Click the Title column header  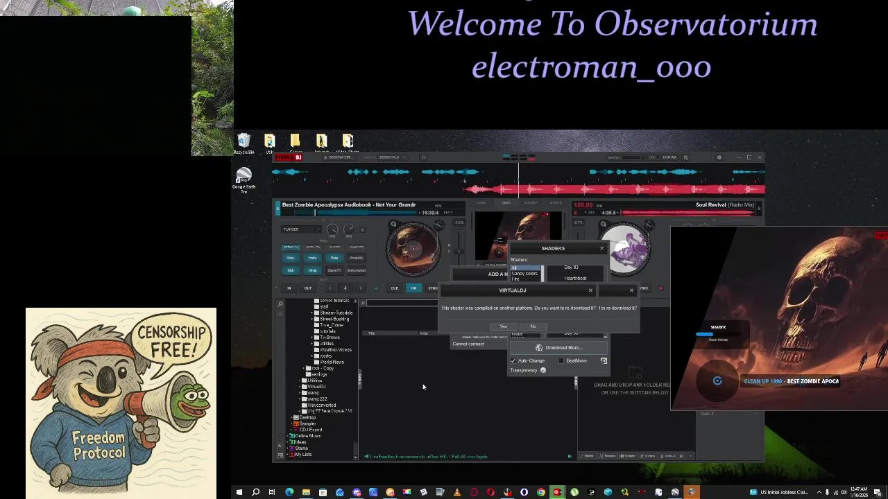coord(372,334)
